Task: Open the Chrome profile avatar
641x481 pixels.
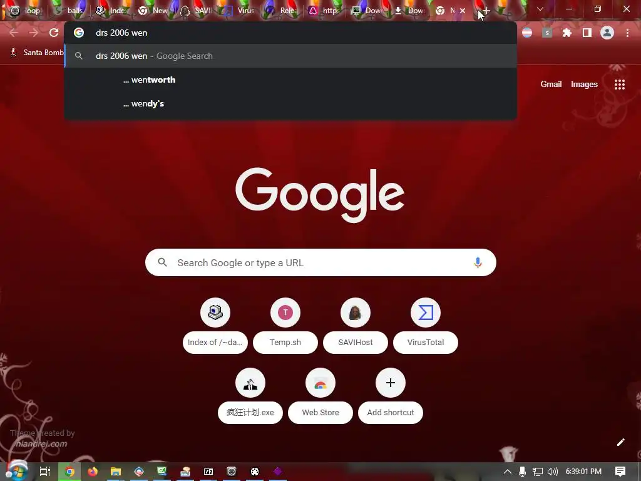Action: pos(607,33)
